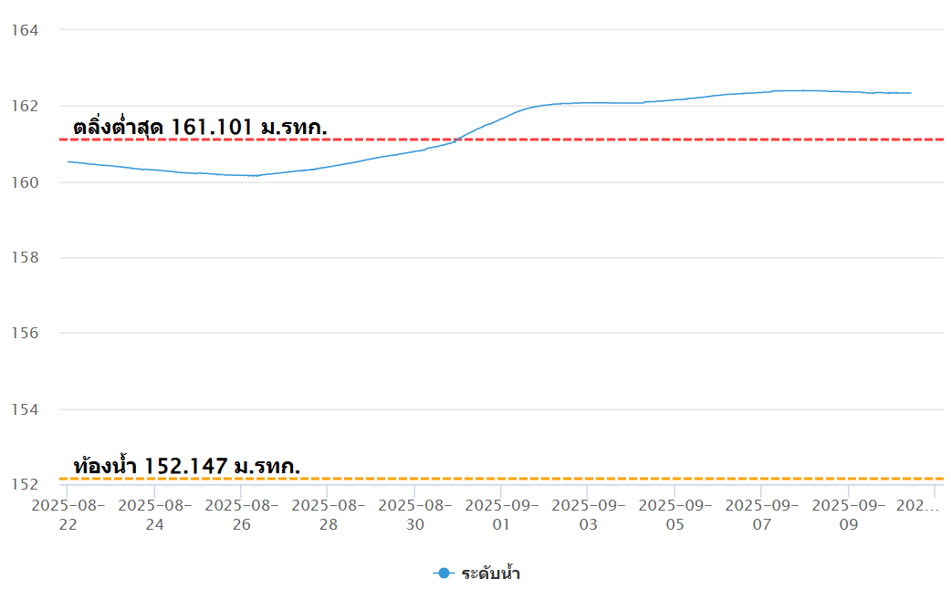Click the 156 y-axis value label
The width and height of the screenshot is (951, 589).
pos(23,334)
